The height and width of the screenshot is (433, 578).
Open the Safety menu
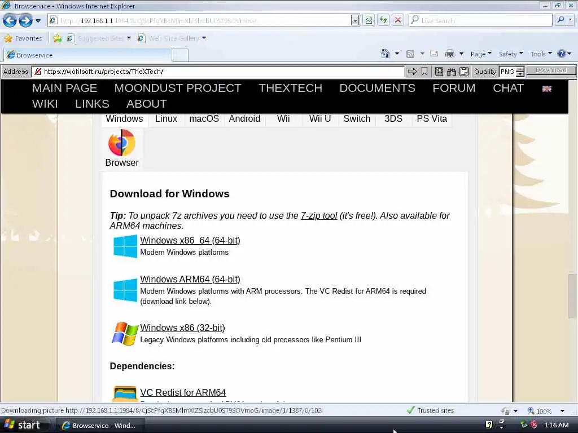click(511, 54)
